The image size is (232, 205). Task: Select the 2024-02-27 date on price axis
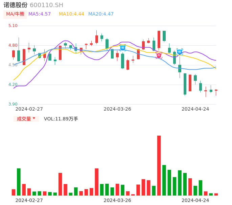[x=29, y=109]
